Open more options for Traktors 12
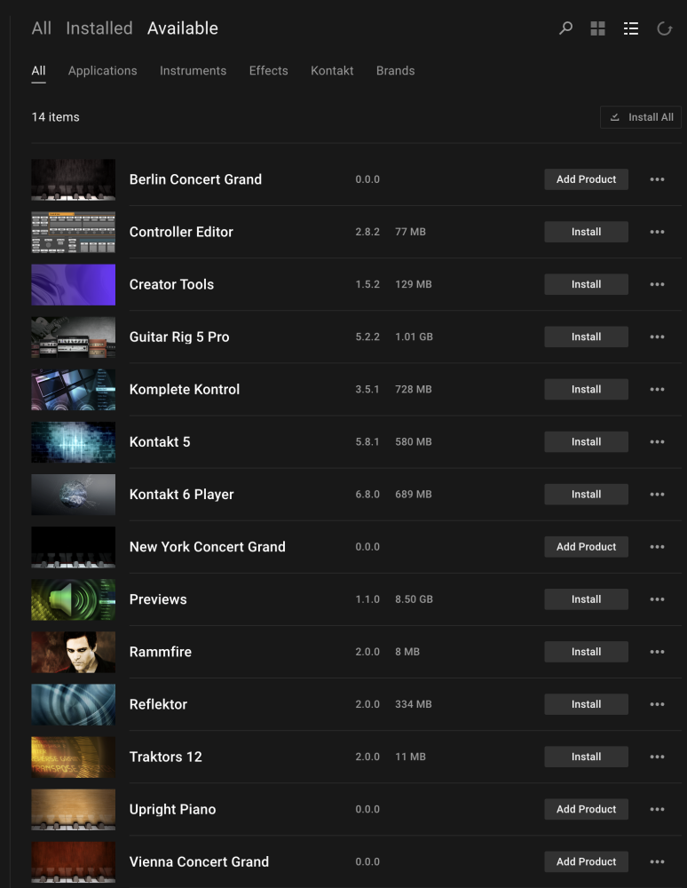The width and height of the screenshot is (687, 888). 657,757
